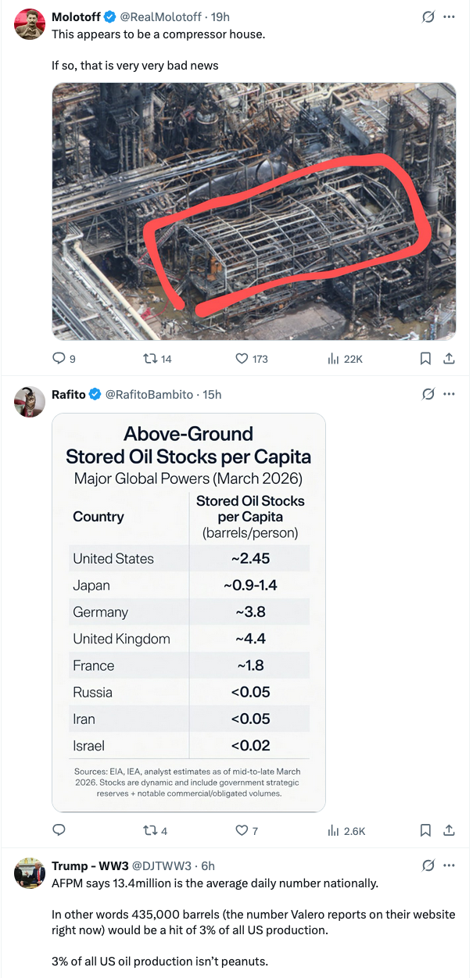Click Trump - WW3 profile avatar
Screen dimensions: 473x978
[x=30, y=873]
